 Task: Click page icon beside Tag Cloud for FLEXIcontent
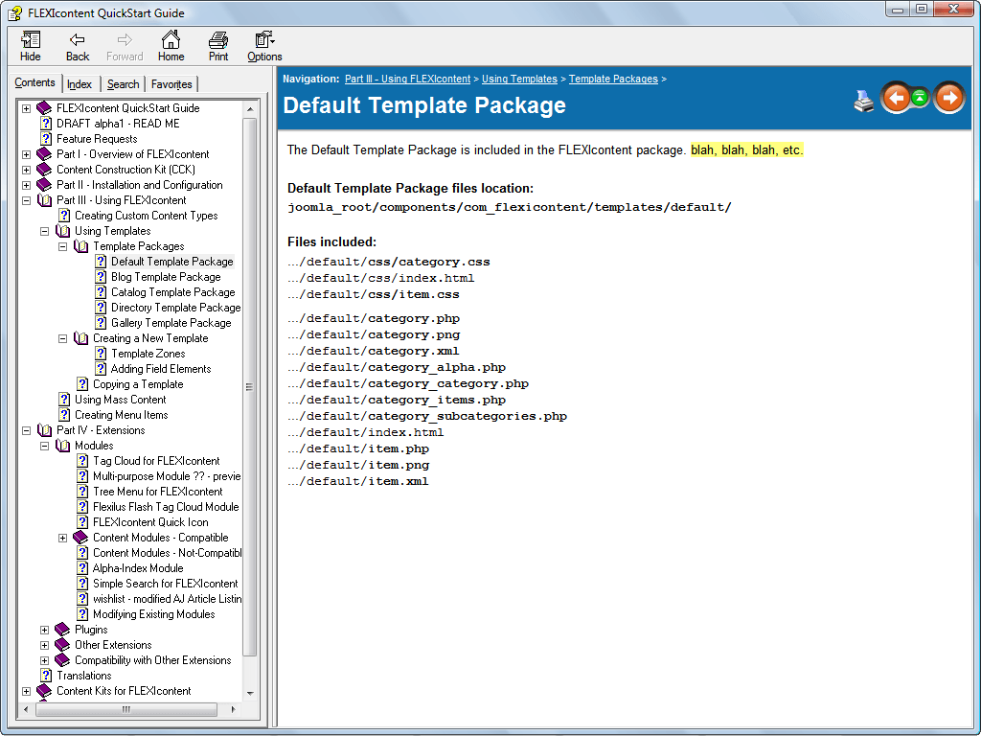[x=82, y=461]
